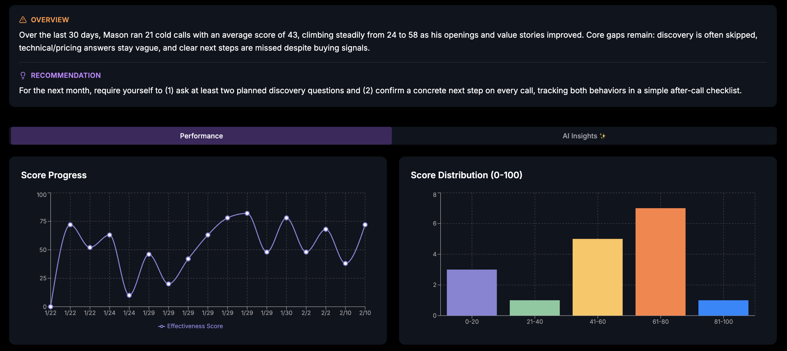This screenshot has width=787, height=351.
Task: Select the yellow 41-60 distribution bar
Action: pos(597,277)
